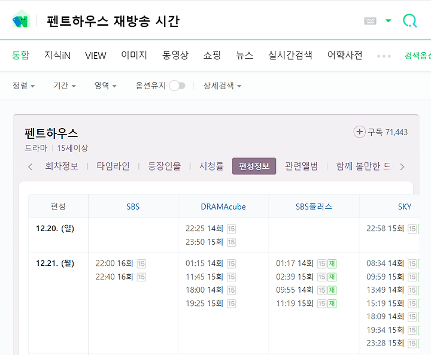The image size is (431, 355).
Task: Click SBS플러스 01:17 14회 entry
Action: (295, 263)
